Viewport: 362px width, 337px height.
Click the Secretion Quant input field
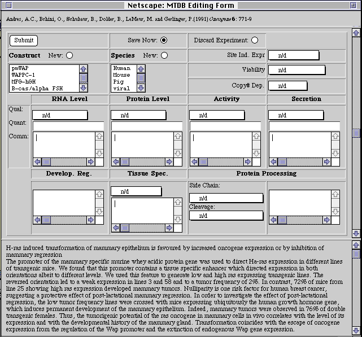point(304,126)
